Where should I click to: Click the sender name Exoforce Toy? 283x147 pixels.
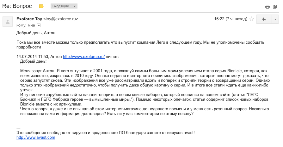[x=29, y=19]
